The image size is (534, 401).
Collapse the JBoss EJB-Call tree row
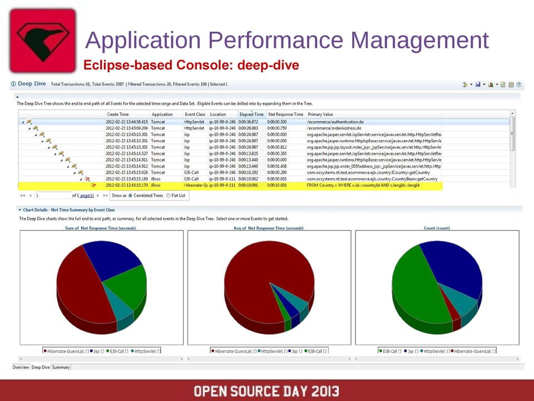(x=81, y=179)
